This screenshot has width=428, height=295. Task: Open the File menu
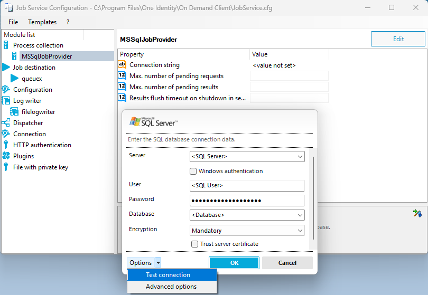(13, 22)
